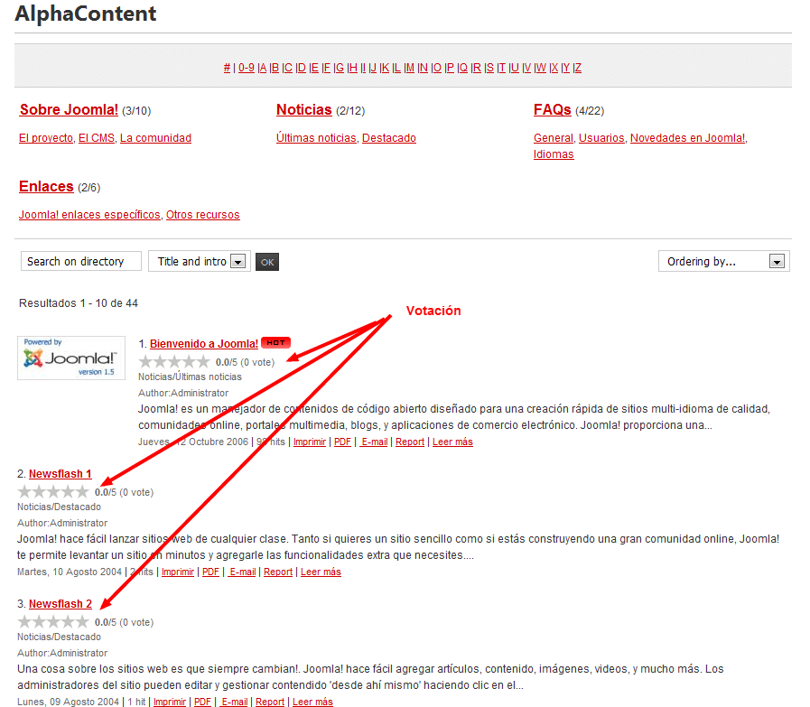810x707 pixels.
Task: Filter entries by letter Z
Action: coord(578,68)
